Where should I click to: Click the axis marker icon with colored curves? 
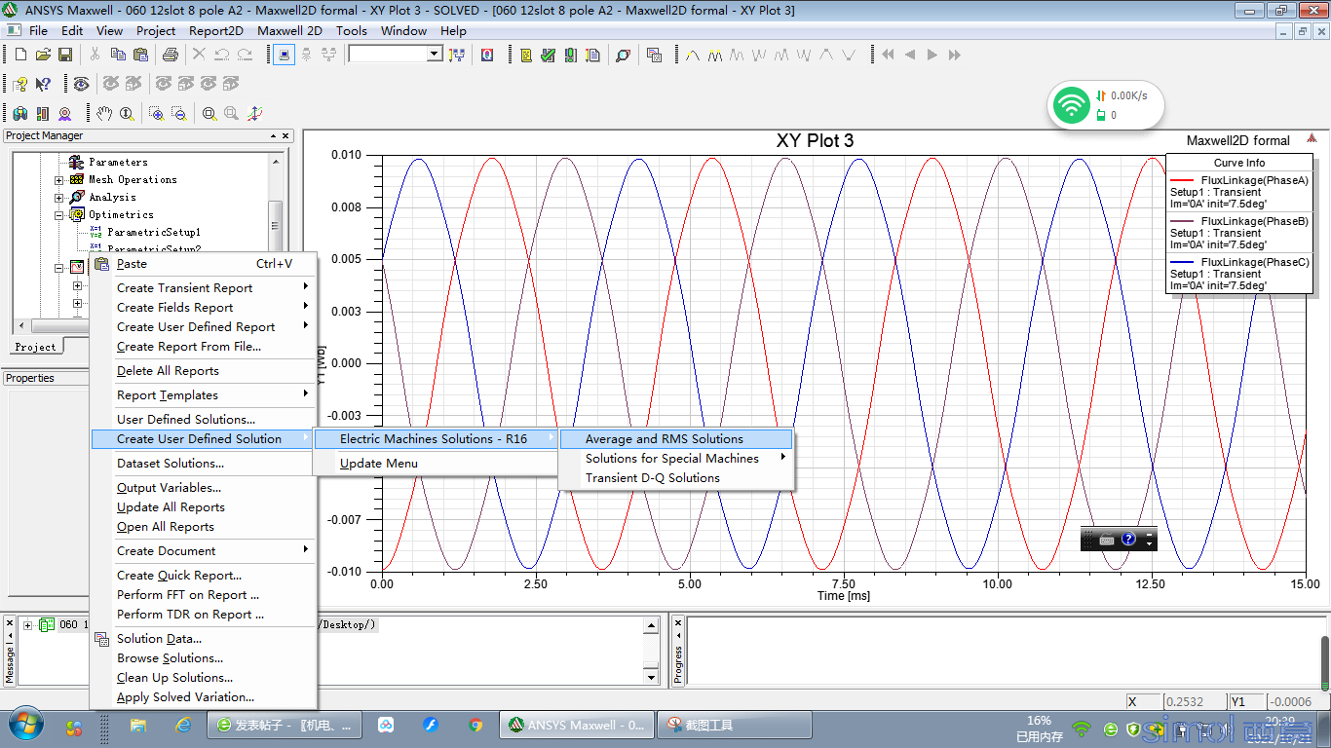point(254,113)
